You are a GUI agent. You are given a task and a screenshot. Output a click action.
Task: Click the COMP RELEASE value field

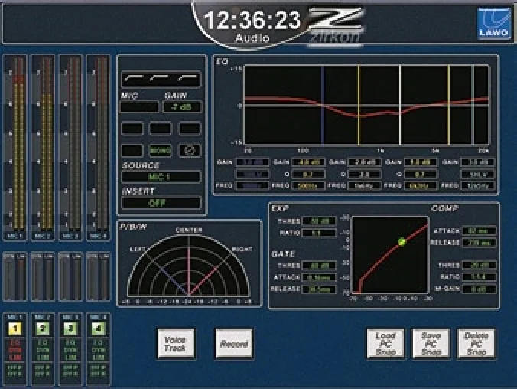479,243
